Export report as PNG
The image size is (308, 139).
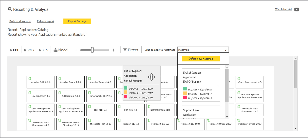29,50
